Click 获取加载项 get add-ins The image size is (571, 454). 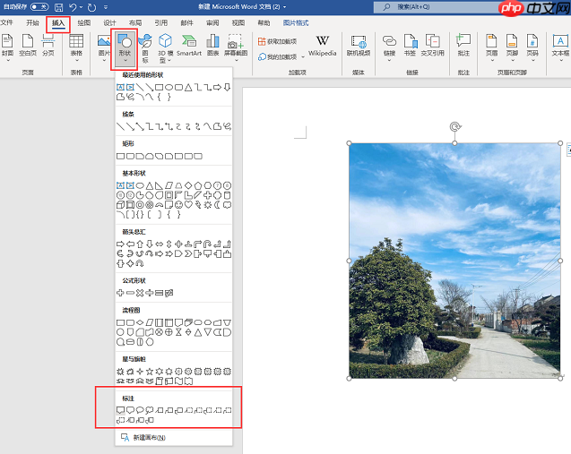(278, 41)
